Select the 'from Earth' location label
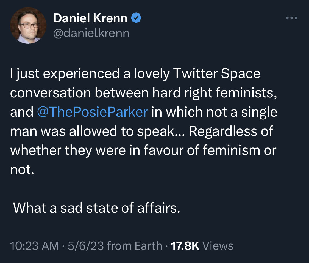The width and height of the screenshot is (309, 263). (134, 245)
